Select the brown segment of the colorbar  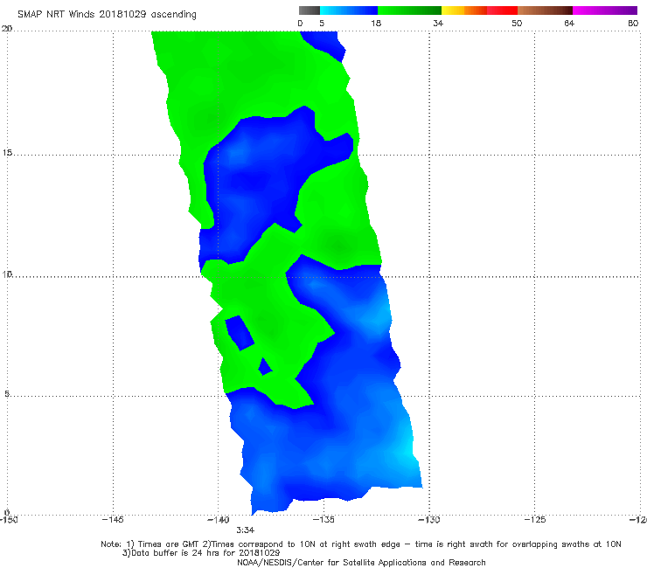(x=545, y=10)
